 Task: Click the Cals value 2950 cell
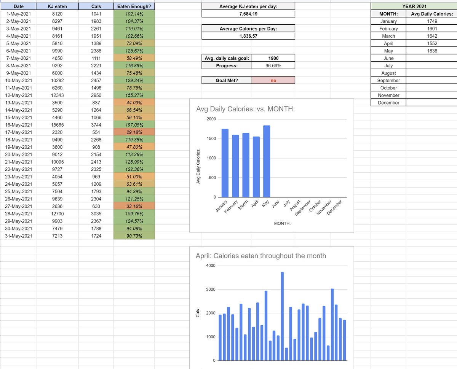pos(96,95)
